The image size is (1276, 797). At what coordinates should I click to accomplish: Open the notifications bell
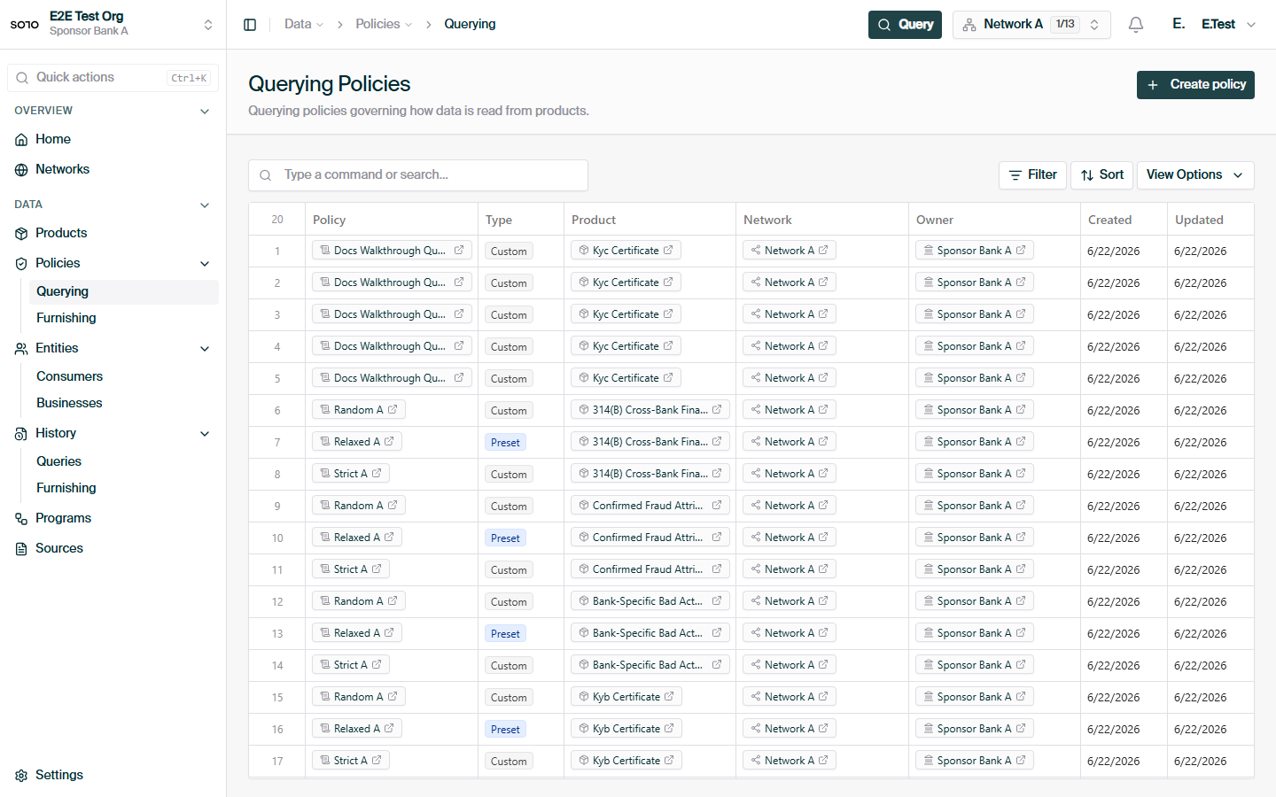pos(1136,25)
